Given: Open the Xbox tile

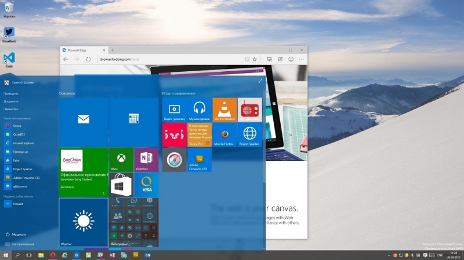Looking at the screenshot, I should (x=121, y=160).
